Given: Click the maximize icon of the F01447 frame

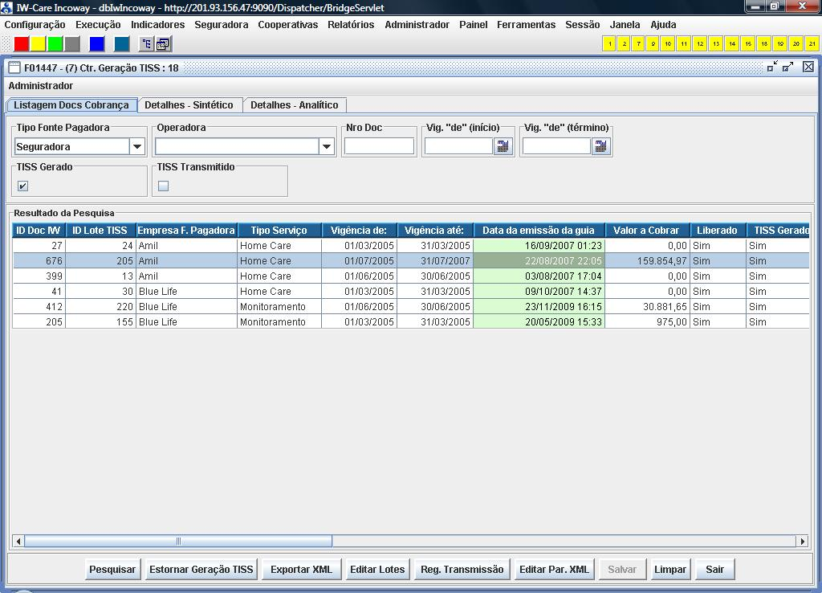Looking at the screenshot, I should click(x=788, y=67).
